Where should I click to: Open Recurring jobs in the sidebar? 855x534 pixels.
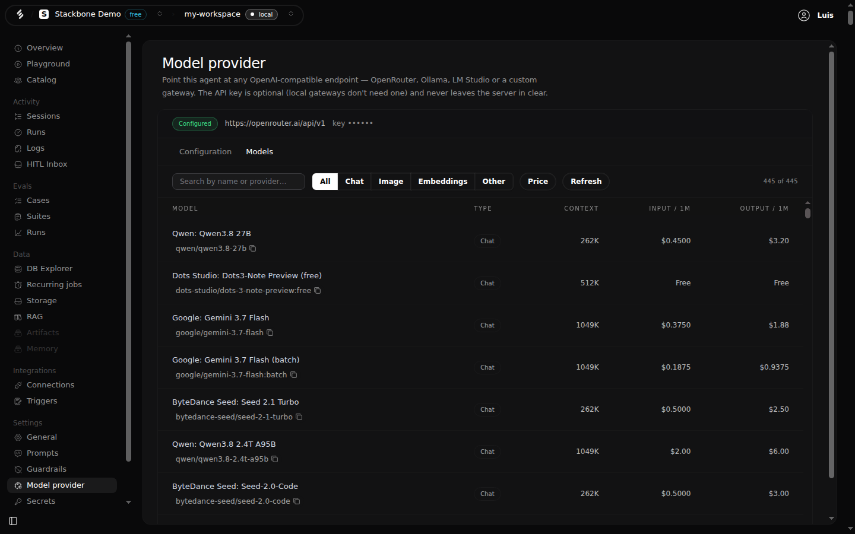click(x=62, y=285)
